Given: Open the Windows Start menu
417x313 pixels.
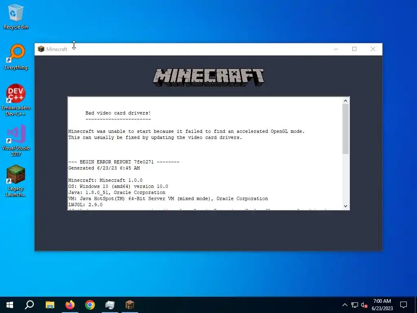Looking at the screenshot, I should pos(10,305).
